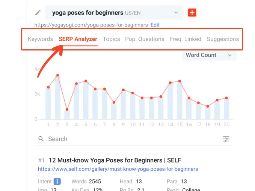Image resolution: width=255 pixels, height=191 pixels.
Task: Open yoga poses for beginners keyword dropdown
Action: tap(114, 13)
